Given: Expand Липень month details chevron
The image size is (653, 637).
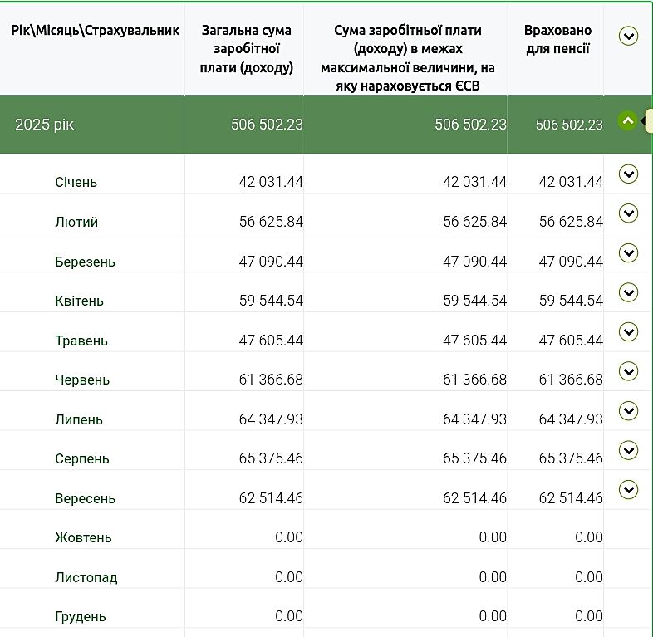Looking at the screenshot, I should (629, 411).
